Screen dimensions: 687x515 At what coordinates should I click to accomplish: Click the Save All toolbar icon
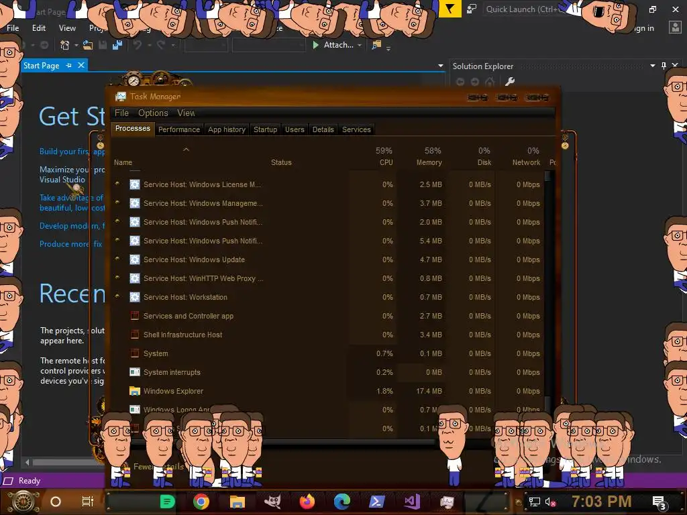click(117, 45)
